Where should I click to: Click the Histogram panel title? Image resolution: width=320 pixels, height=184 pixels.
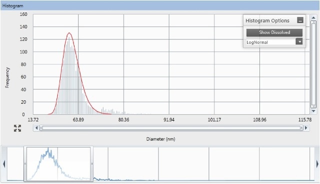pyautogui.click(x=12, y=6)
